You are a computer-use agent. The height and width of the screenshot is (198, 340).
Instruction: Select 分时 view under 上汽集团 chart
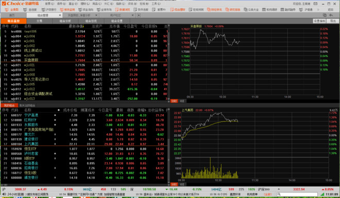pos(174,185)
